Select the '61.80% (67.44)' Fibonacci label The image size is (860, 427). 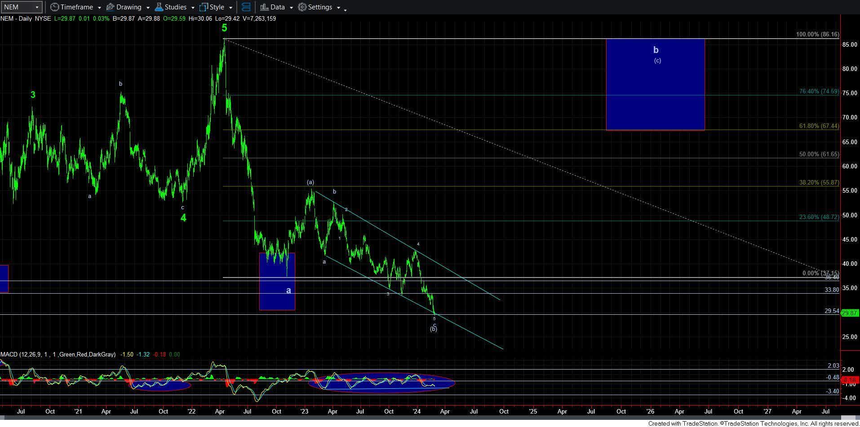click(x=819, y=126)
